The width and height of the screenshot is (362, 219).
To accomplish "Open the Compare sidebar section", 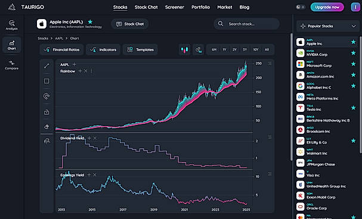I will [x=11, y=65].
